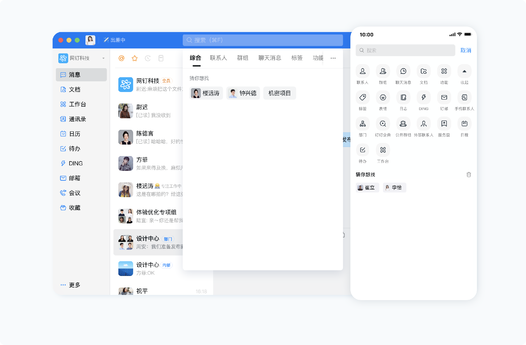Image resolution: width=526 pixels, height=345 pixels.
Task: Tap the 群组 icon on the phone
Action: click(x=383, y=71)
